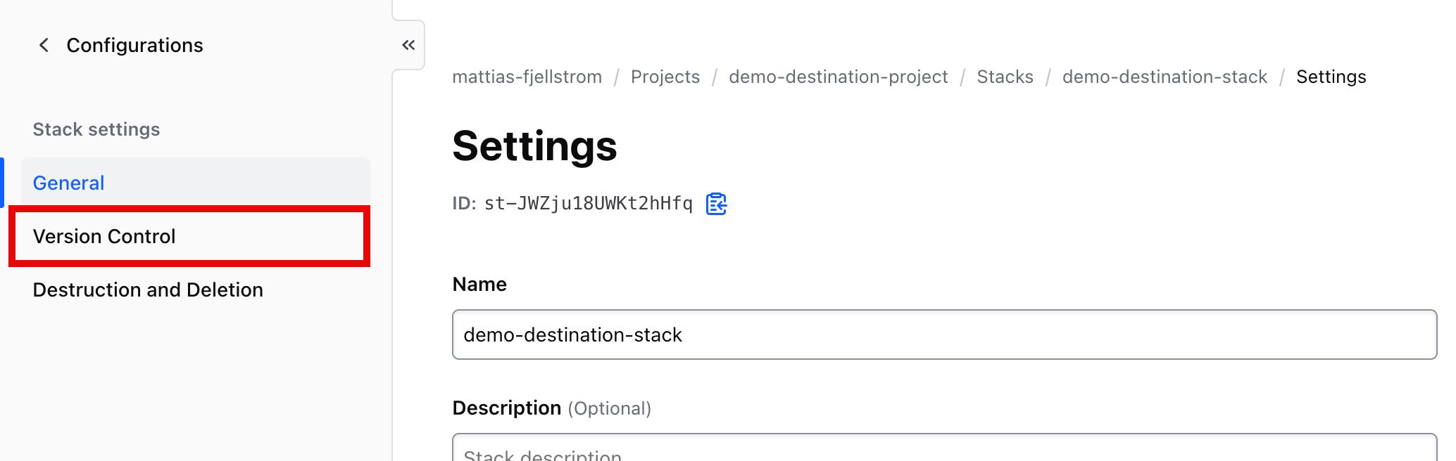Collapse the sidebar with the double-chevron

click(408, 44)
